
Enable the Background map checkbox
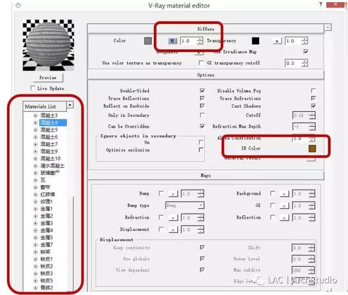[272, 193]
